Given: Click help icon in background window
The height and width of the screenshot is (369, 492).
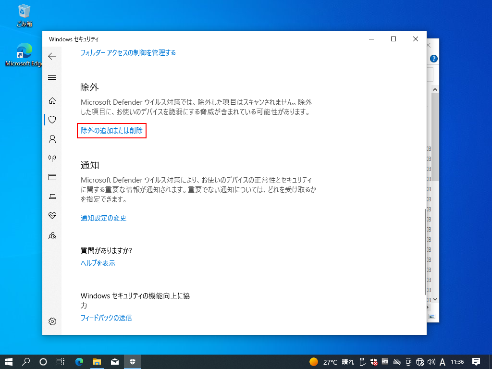Looking at the screenshot, I should click(434, 59).
